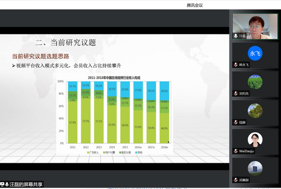Select 钱丽's fruit tree avatar
Screen dimensions: 281x189
255,111
